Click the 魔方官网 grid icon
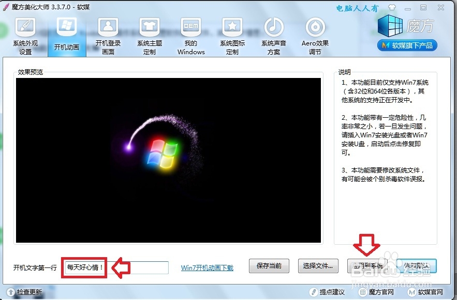The image size is (457, 300). point(363,292)
